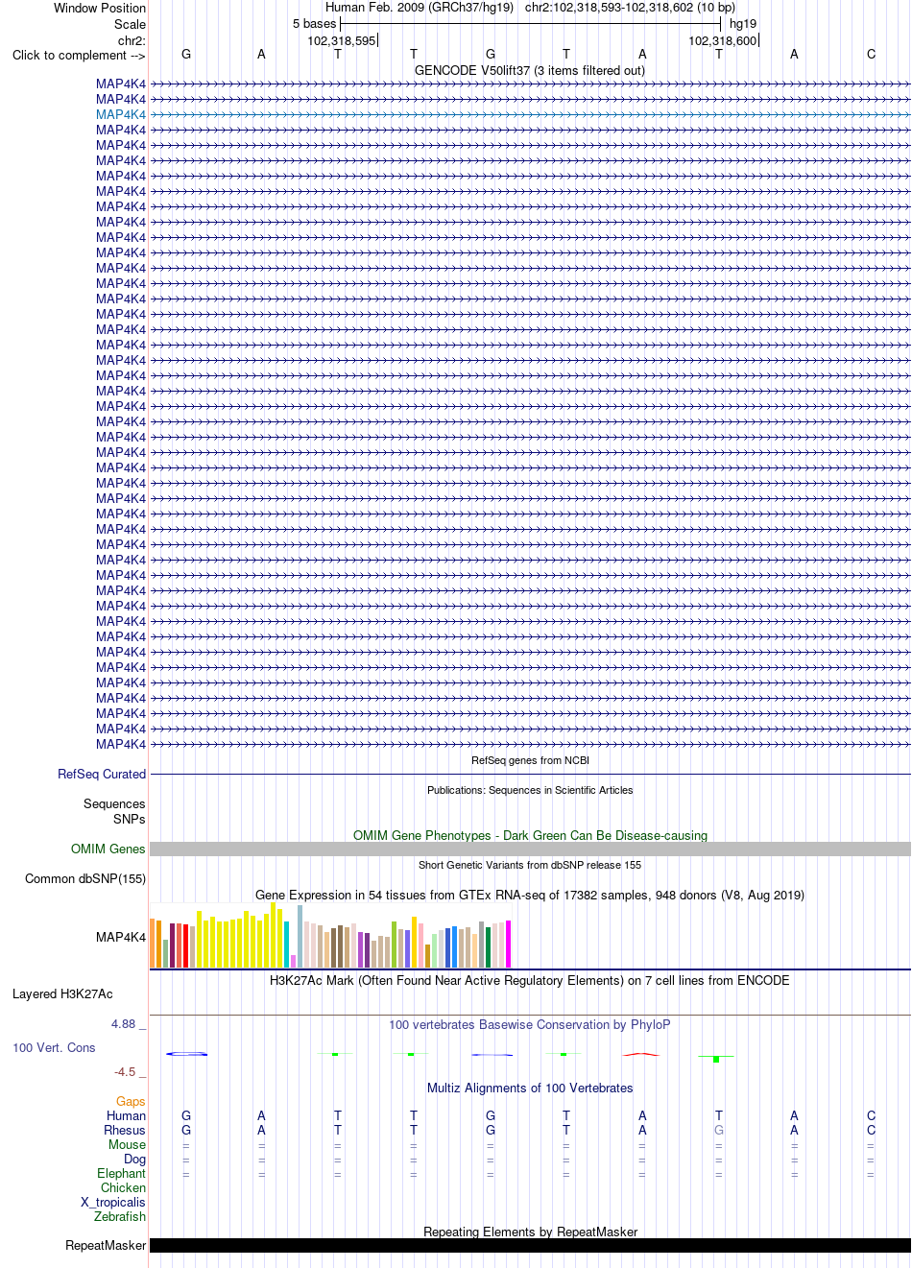Click the gray OMIM Genes item bar
Screen dimensions: 912x1268
click(530, 849)
